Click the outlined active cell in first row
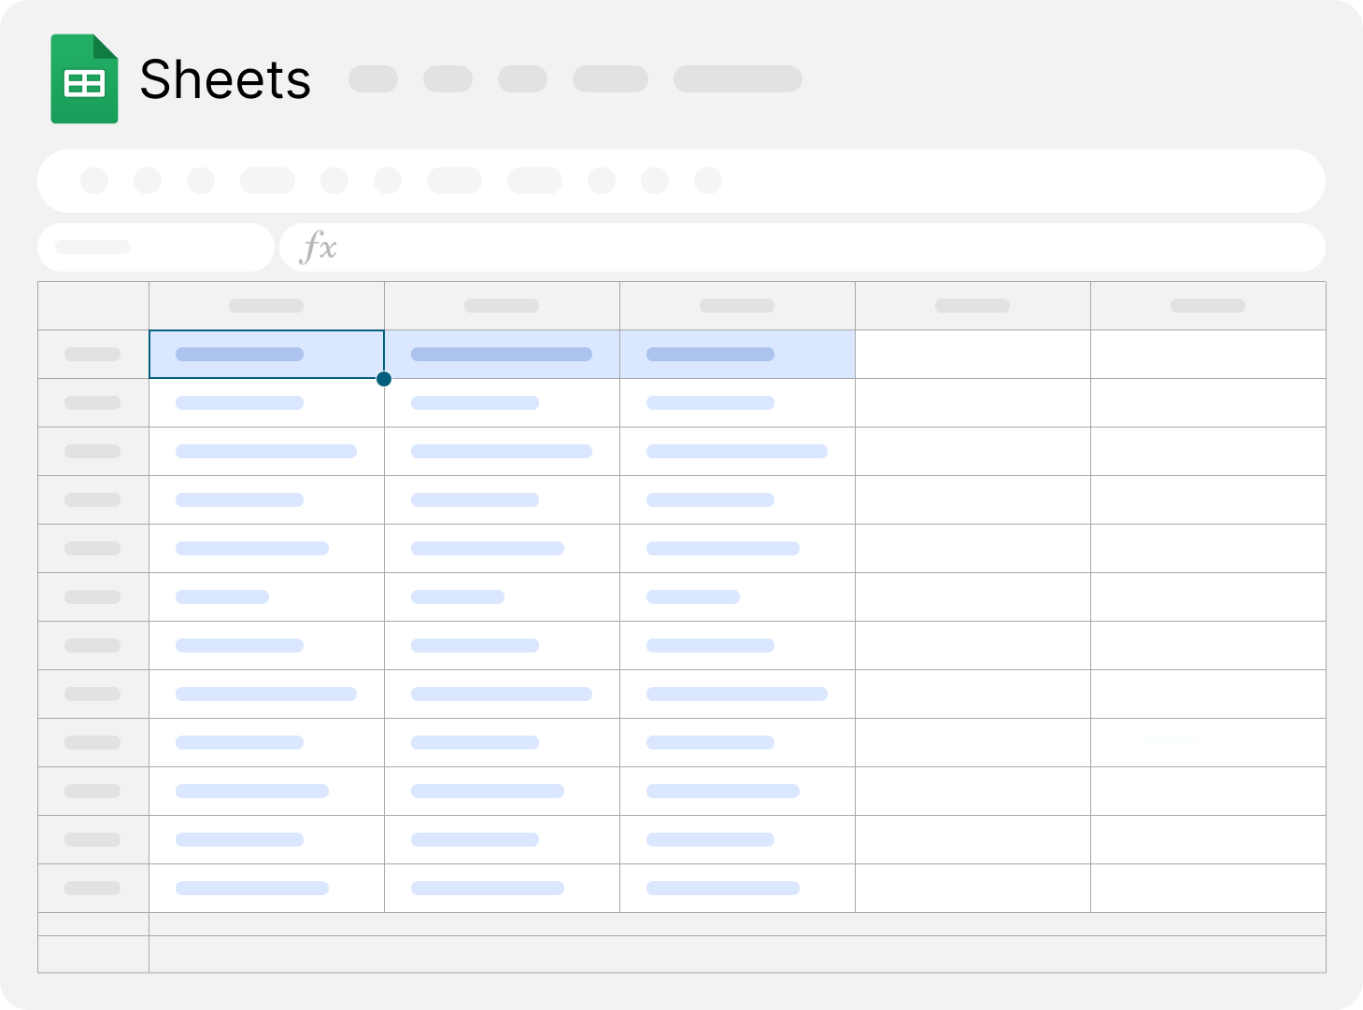This screenshot has width=1363, height=1010. pos(266,355)
